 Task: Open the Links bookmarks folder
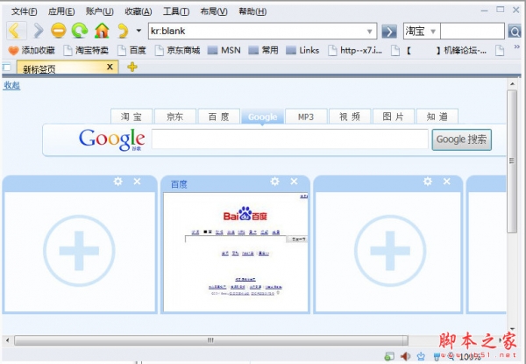click(302, 51)
